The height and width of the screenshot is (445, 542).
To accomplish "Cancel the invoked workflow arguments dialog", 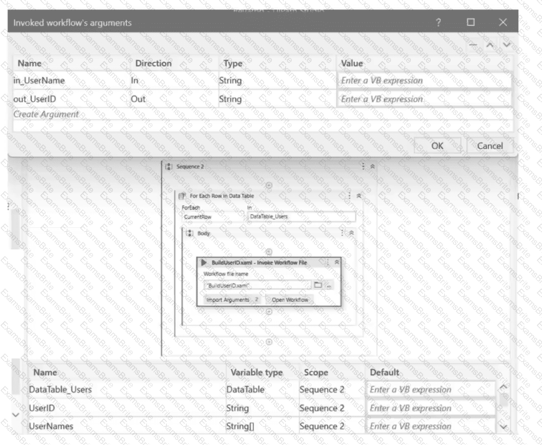I will pos(490,146).
